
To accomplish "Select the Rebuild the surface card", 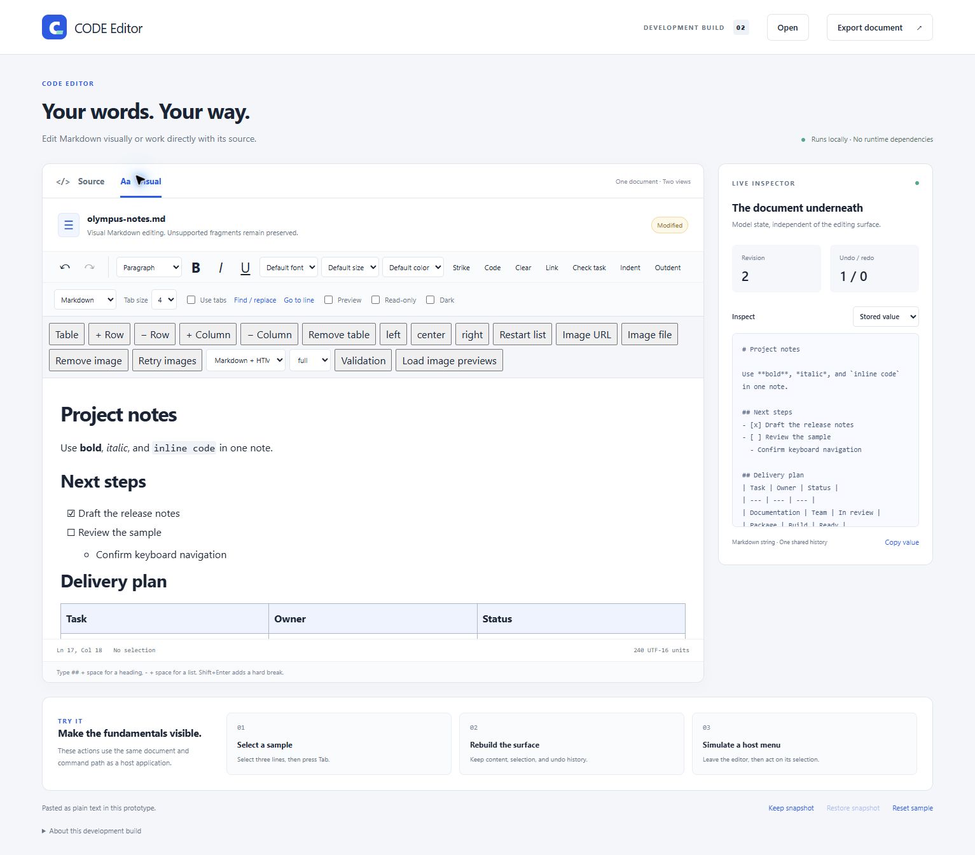I will pos(572,744).
